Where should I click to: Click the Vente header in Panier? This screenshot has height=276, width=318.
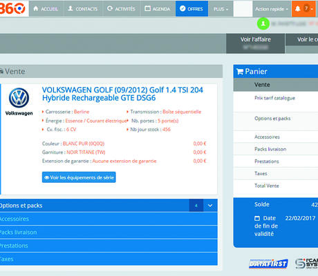276,85
